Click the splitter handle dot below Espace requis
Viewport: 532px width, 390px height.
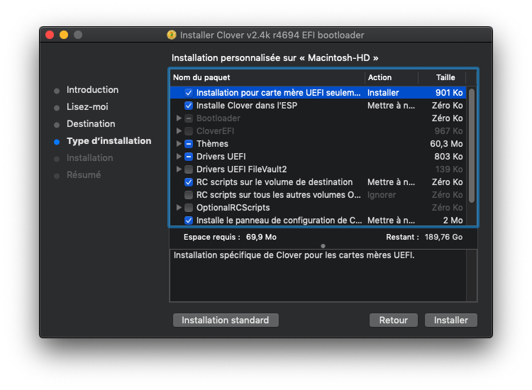coord(323,246)
